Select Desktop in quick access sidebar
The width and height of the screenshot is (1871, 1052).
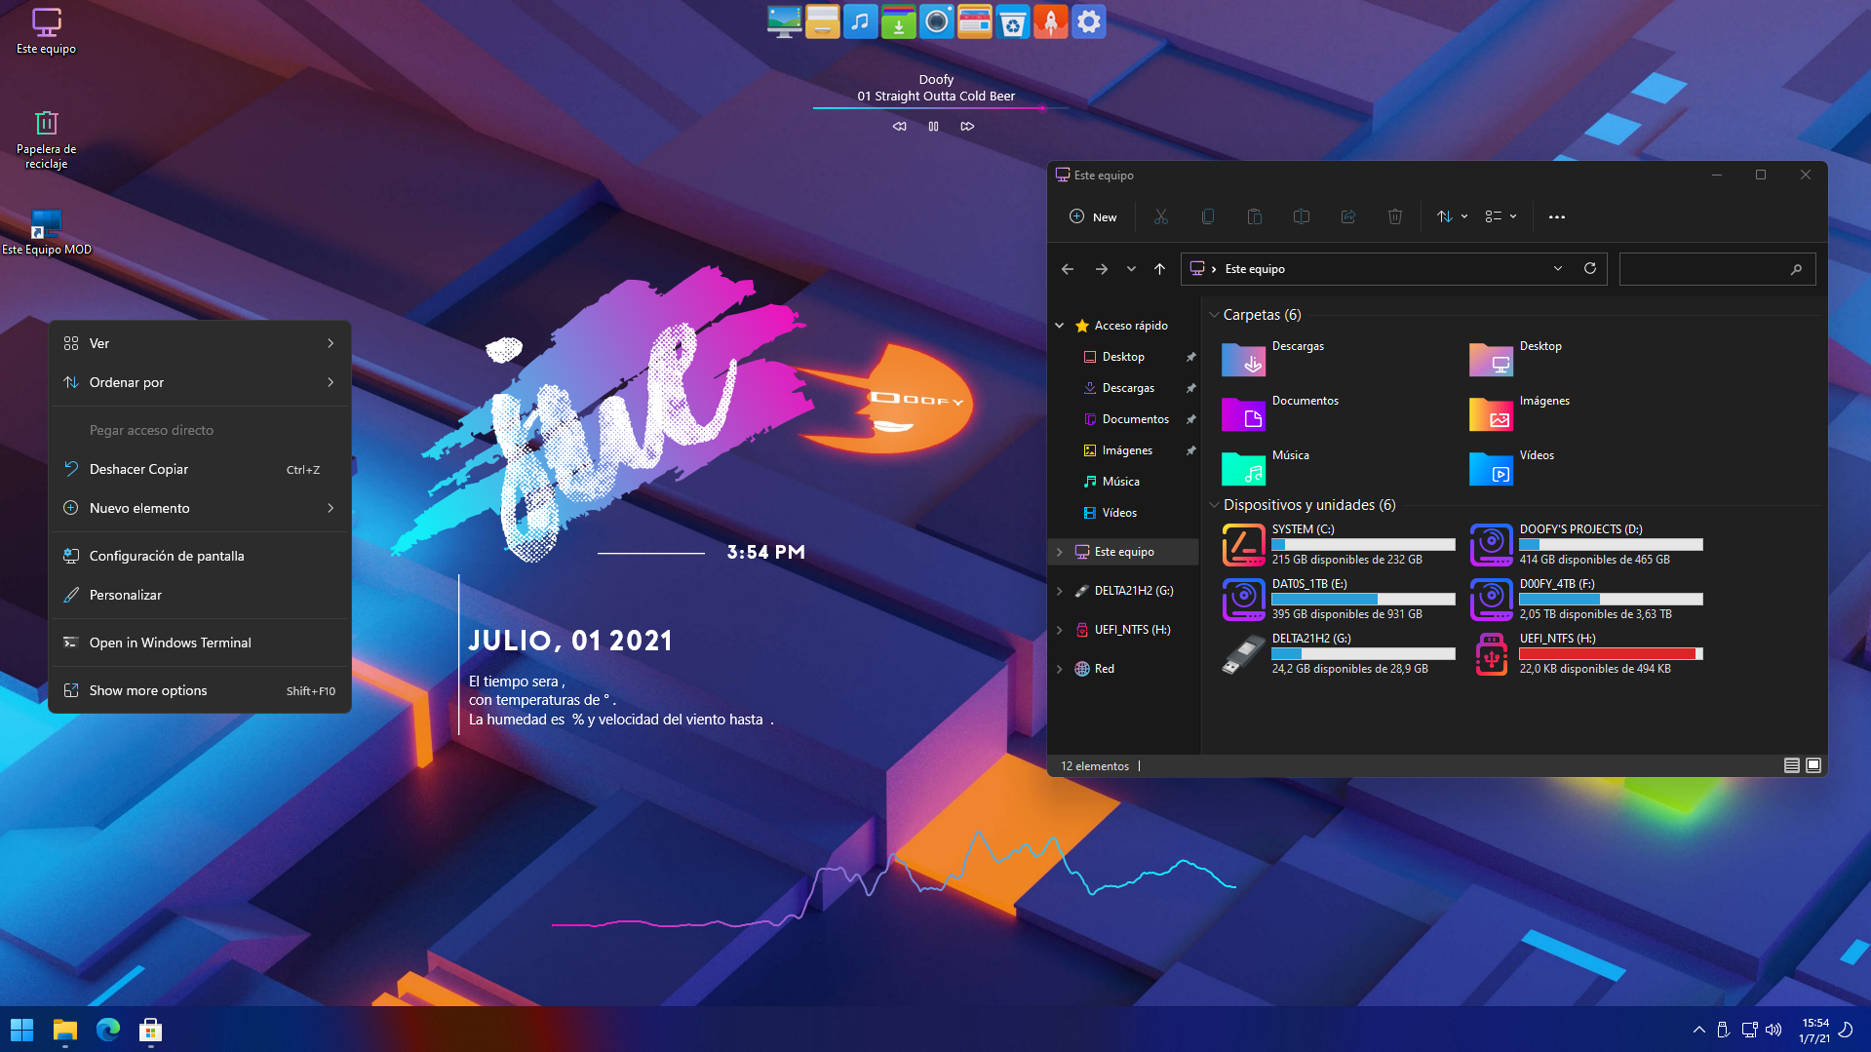pyautogui.click(x=1123, y=357)
